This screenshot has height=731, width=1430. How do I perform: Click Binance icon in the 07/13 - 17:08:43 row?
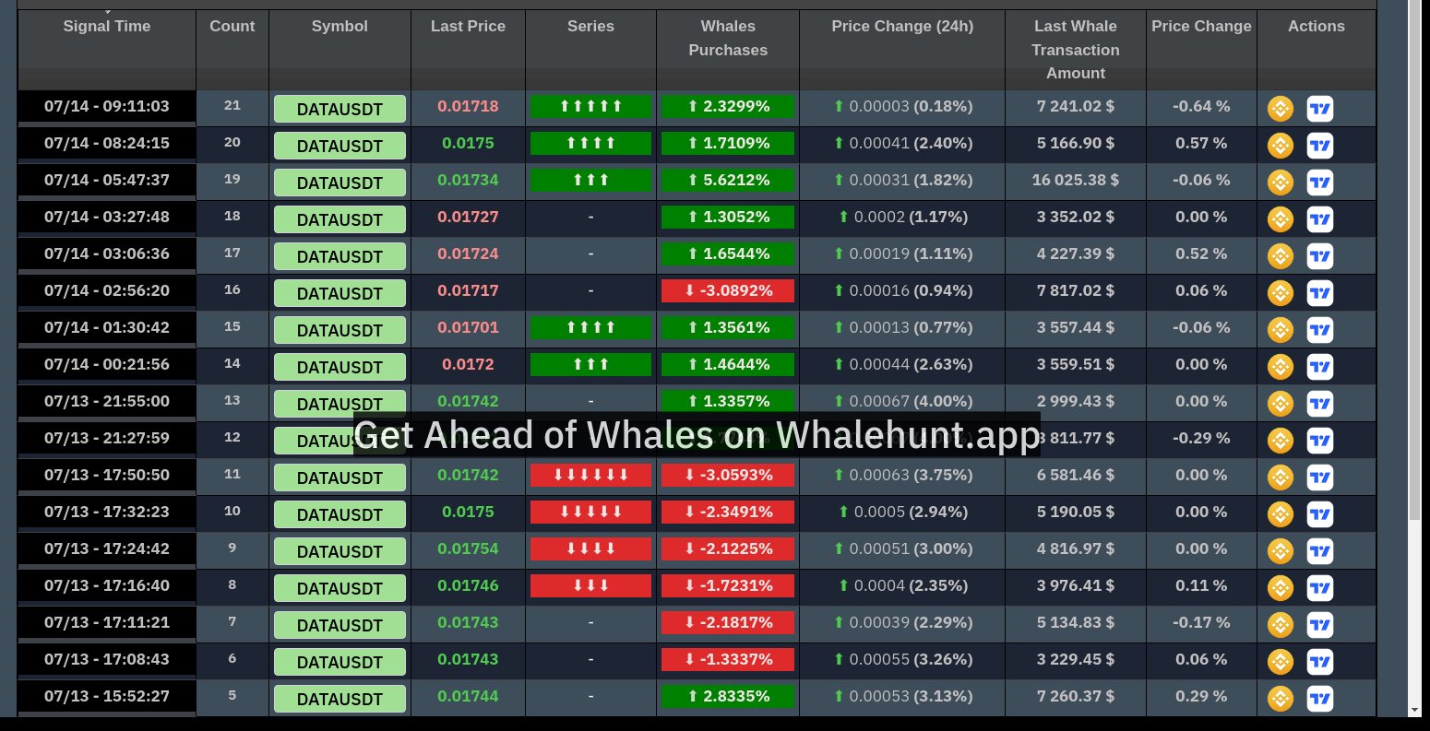[x=1280, y=662]
